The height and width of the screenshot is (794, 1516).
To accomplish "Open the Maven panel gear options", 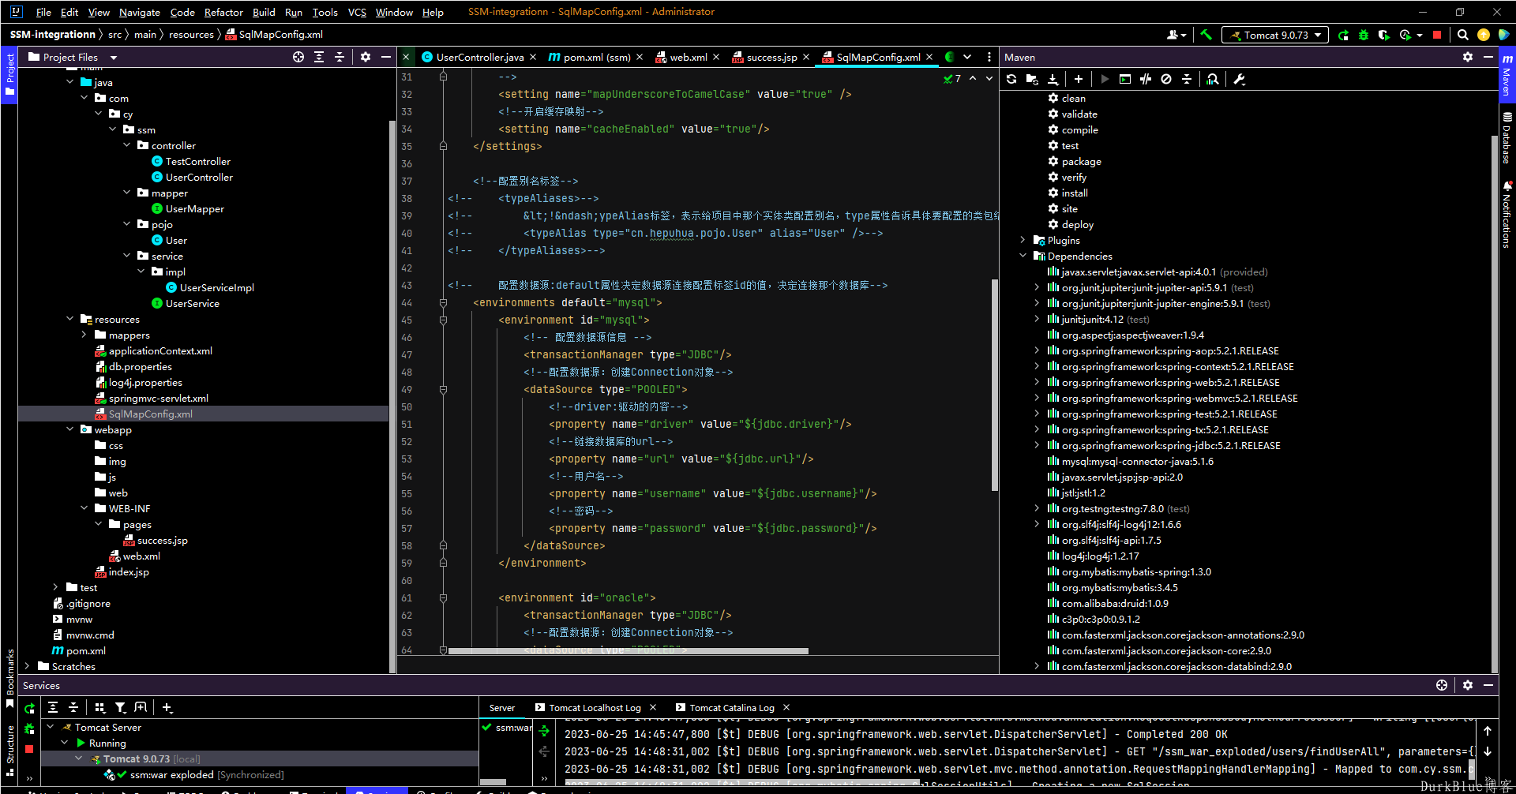I will (x=1468, y=57).
